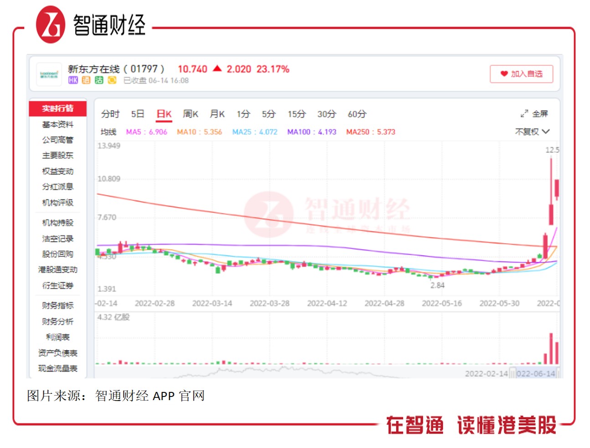This screenshot has height=448, width=590.
Task: Click the 已收盘 06-14 16:08 status text
Action: point(156,80)
